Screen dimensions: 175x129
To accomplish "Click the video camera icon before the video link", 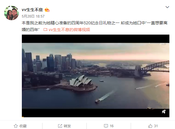I will [45, 30].
